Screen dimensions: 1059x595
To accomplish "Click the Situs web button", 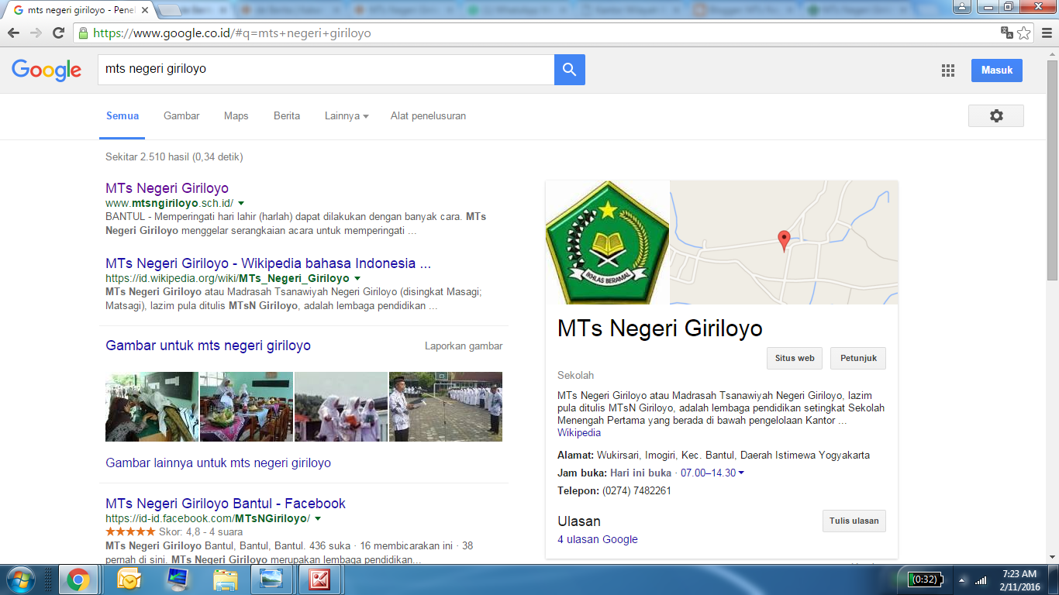I will [795, 358].
